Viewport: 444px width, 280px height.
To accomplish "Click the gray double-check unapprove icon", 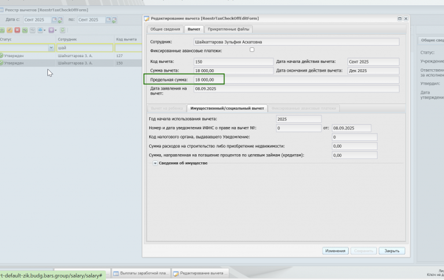I will pos(32,30).
